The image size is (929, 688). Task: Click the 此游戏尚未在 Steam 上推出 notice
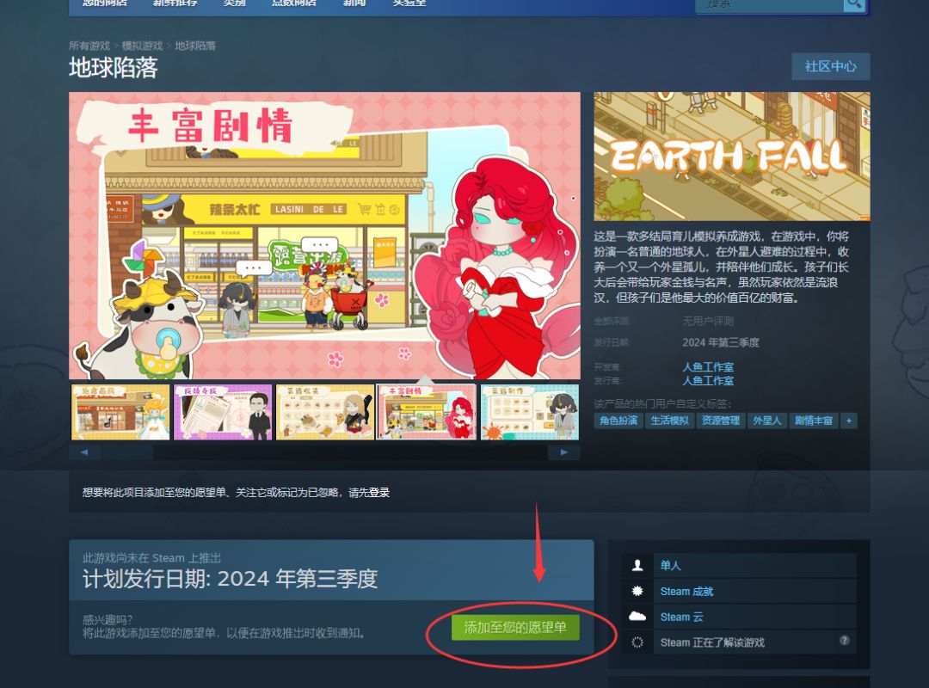[151, 557]
